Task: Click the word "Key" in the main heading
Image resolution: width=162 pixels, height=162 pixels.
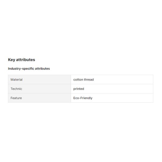Action: pos(11,60)
